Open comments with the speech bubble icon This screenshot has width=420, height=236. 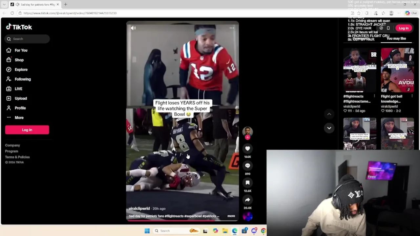pos(247,166)
